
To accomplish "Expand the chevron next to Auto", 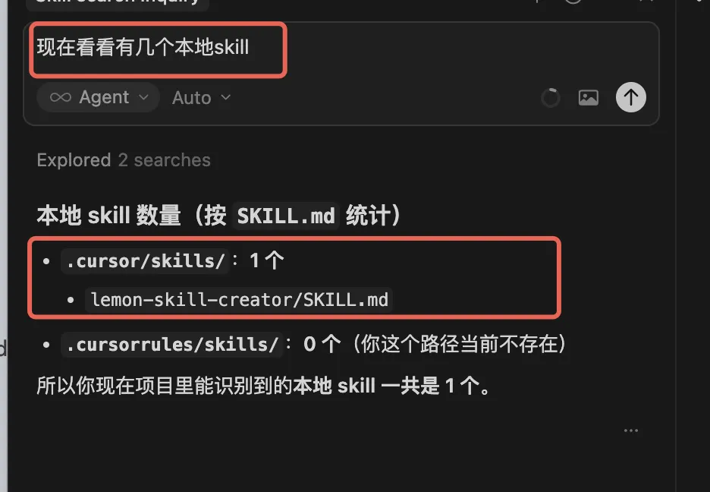I will coord(225,97).
